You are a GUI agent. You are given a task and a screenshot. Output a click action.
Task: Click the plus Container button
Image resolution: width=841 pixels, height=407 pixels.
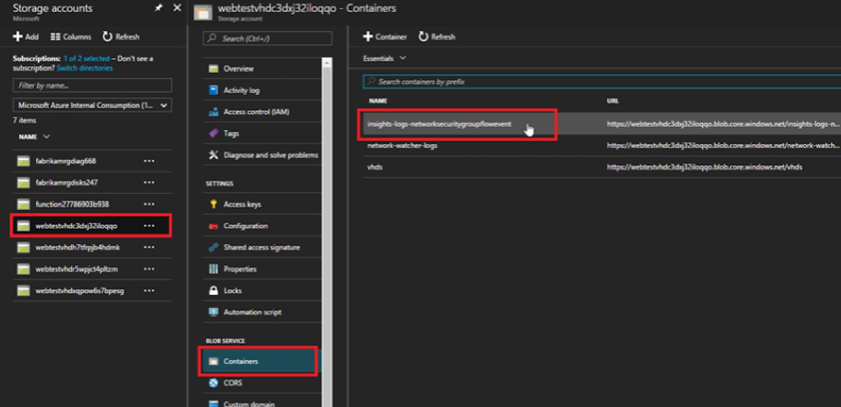pos(385,37)
